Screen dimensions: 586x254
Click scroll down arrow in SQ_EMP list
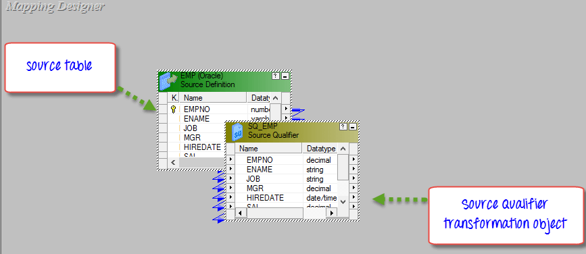(343, 202)
